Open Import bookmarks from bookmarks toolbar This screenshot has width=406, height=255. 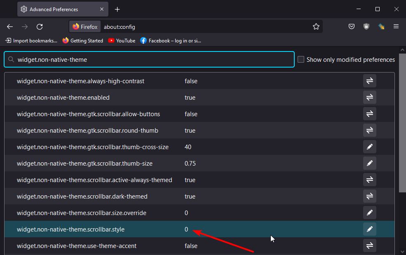pos(31,41)
